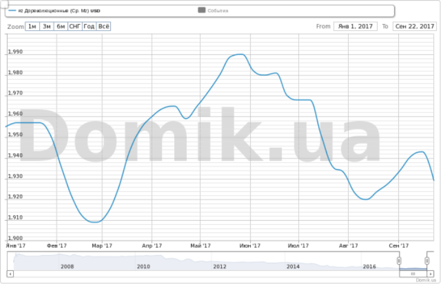Click the Сен '17 axis label
The height and width of the screenshot is (284, 441).
pos(398,246)
